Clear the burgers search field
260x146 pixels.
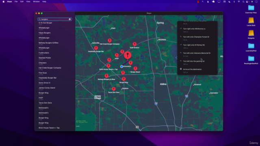(70, 19)
